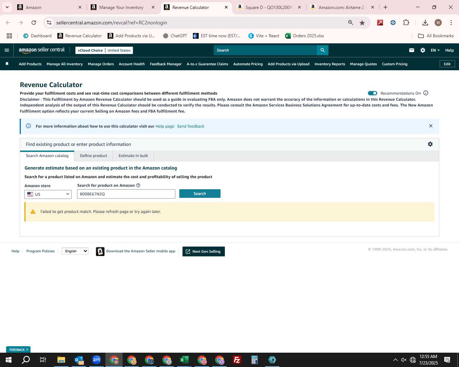Open the Orders 2025.xlsx bookmark
Screen dimensions: 459x367
coord(304,36)
